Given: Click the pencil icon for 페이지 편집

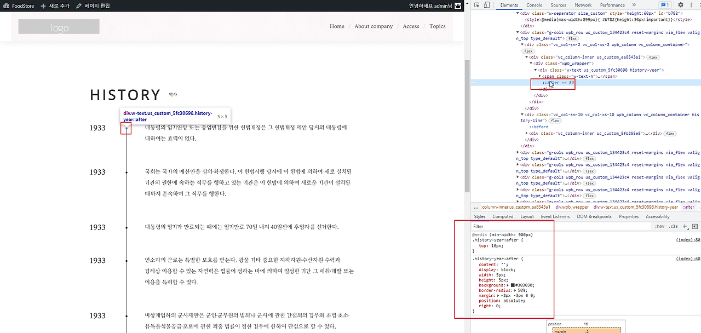Looking at the screenshot, I should point(79,5).
